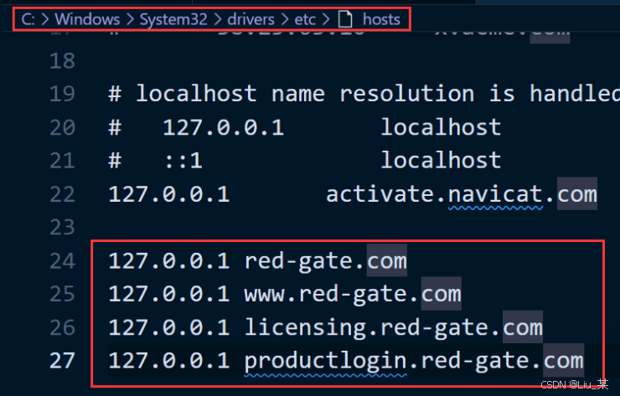Click the file icon before hosts breadcrumb
Image resolution: width=620 pixels, height=396 pixels.
click(344, 18)
